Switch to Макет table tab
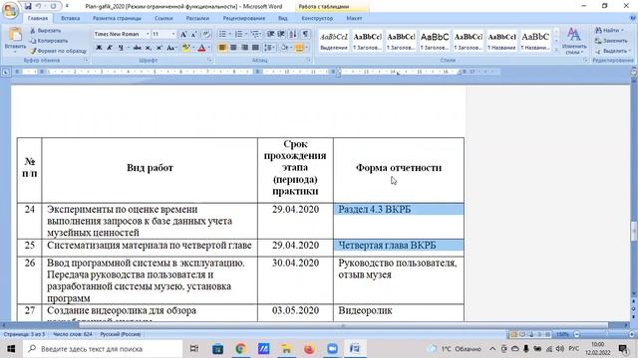The height and width of the screenshot is (358, 638). point(354,18)
